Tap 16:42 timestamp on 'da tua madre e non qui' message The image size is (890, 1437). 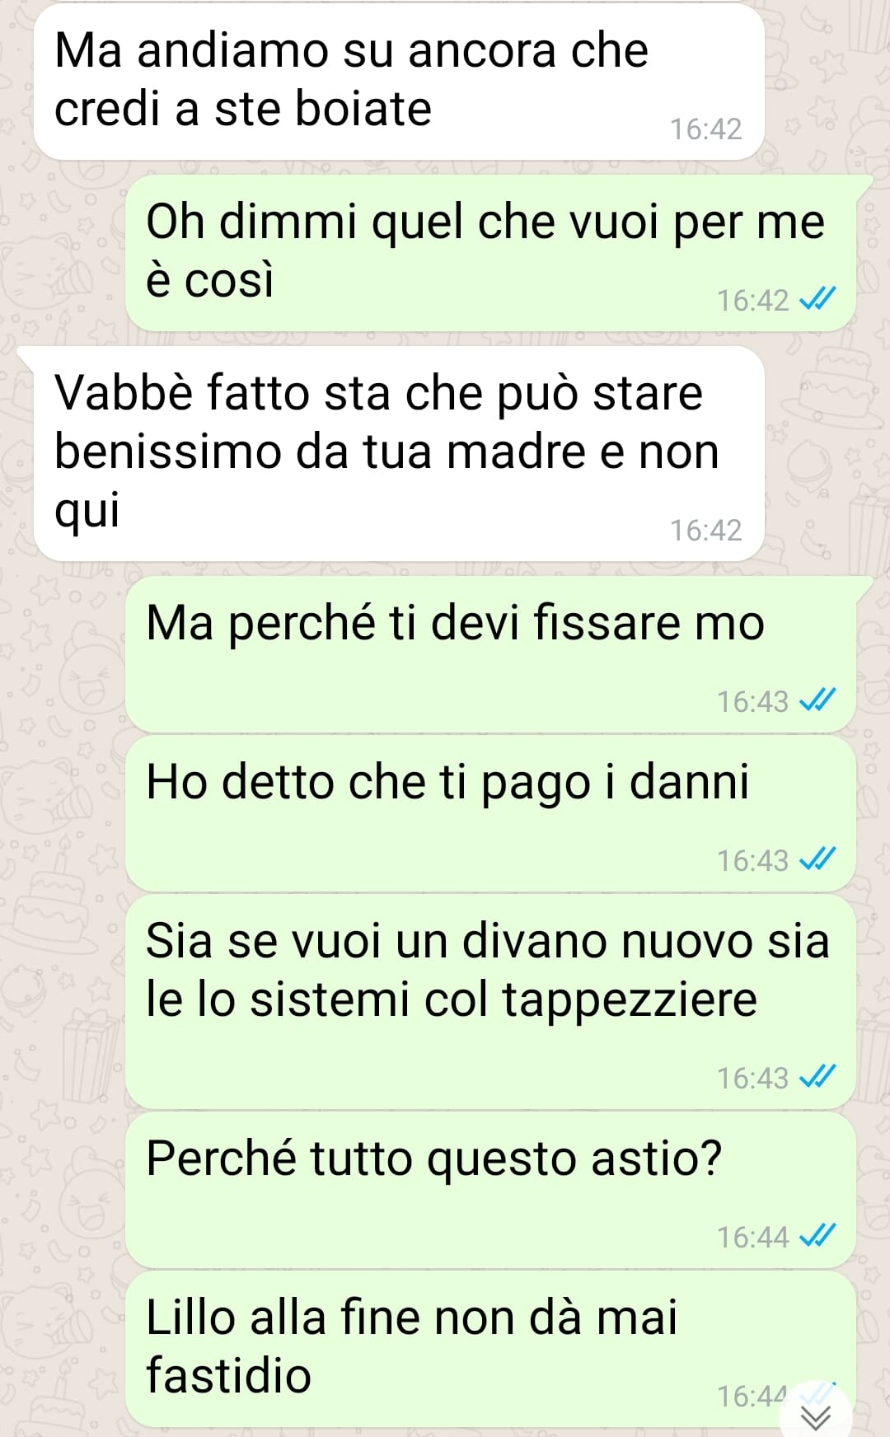(705, 531)
